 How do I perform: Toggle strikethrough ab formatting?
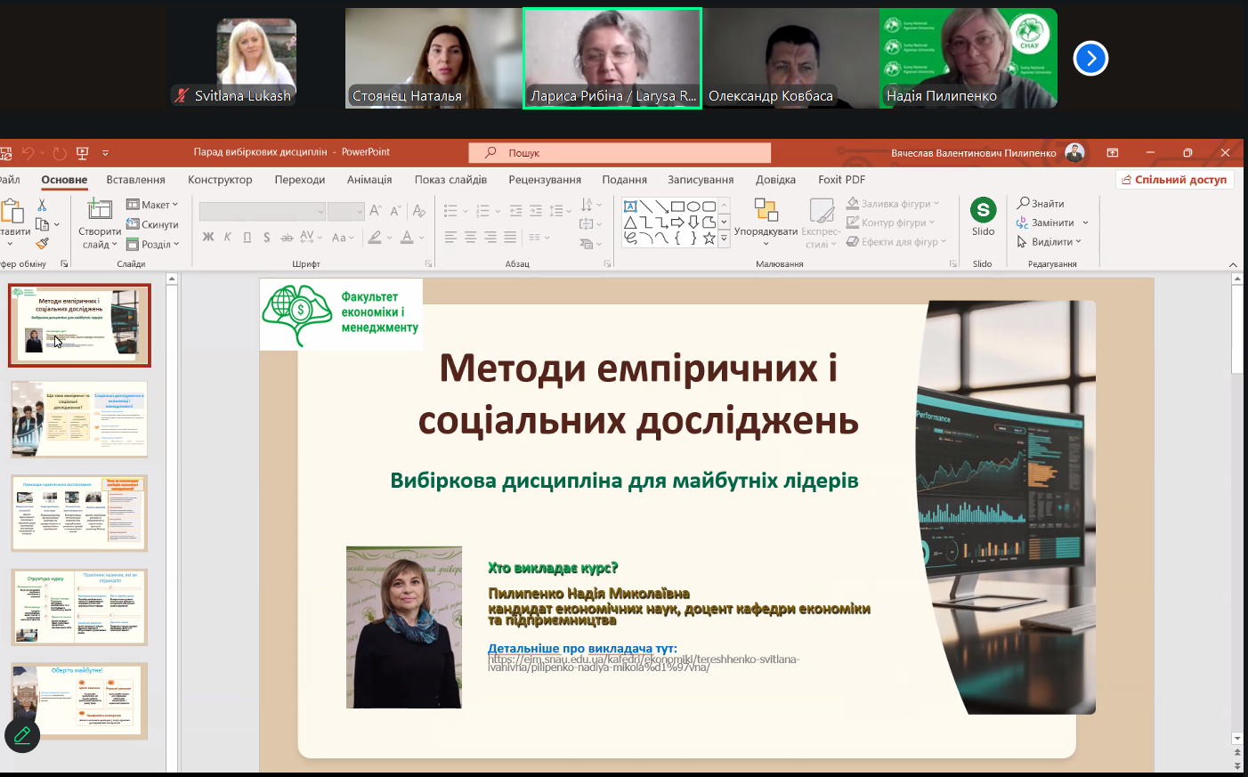pos(287,237)
